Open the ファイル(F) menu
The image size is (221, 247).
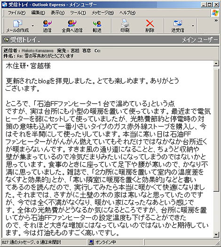tap(16, 13)
